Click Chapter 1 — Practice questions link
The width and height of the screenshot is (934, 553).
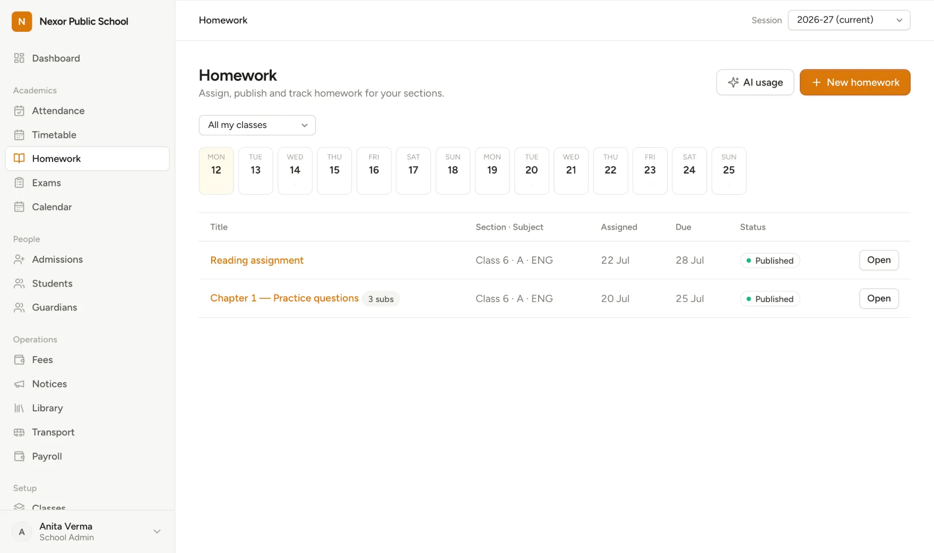284,298
